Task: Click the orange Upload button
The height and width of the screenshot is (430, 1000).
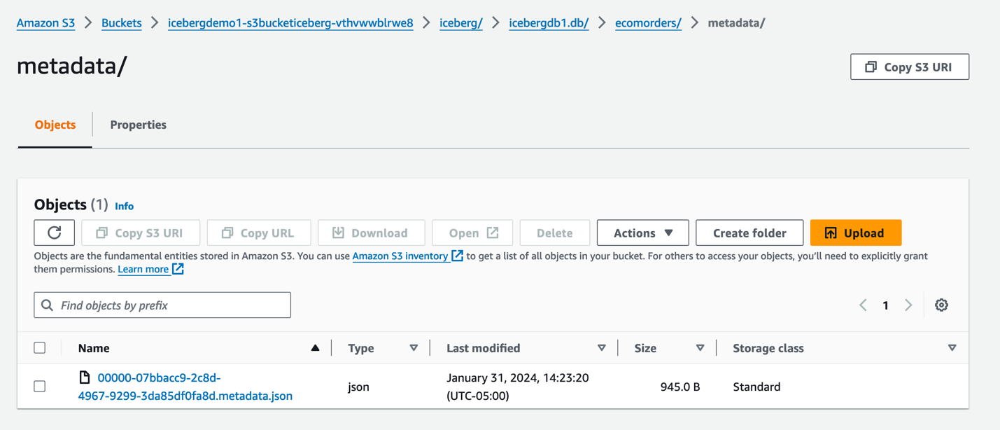Action: coord(855,233)
